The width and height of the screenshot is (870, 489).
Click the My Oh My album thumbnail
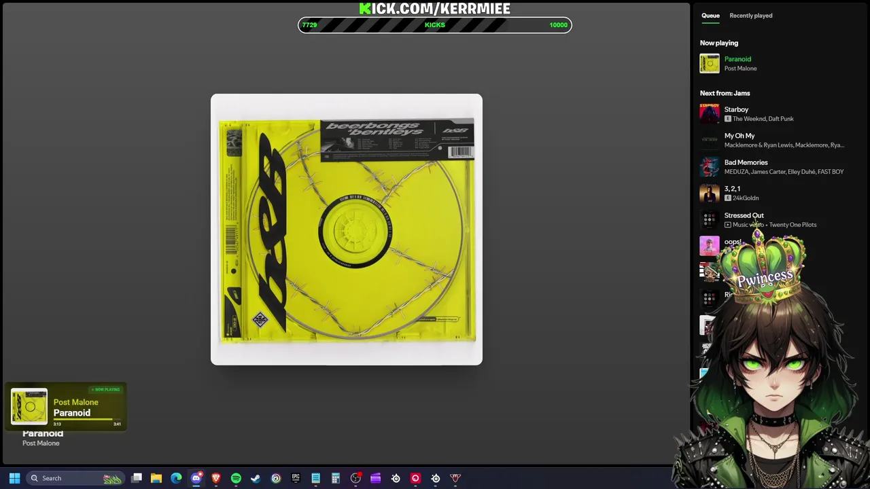(x=710, y=140)
